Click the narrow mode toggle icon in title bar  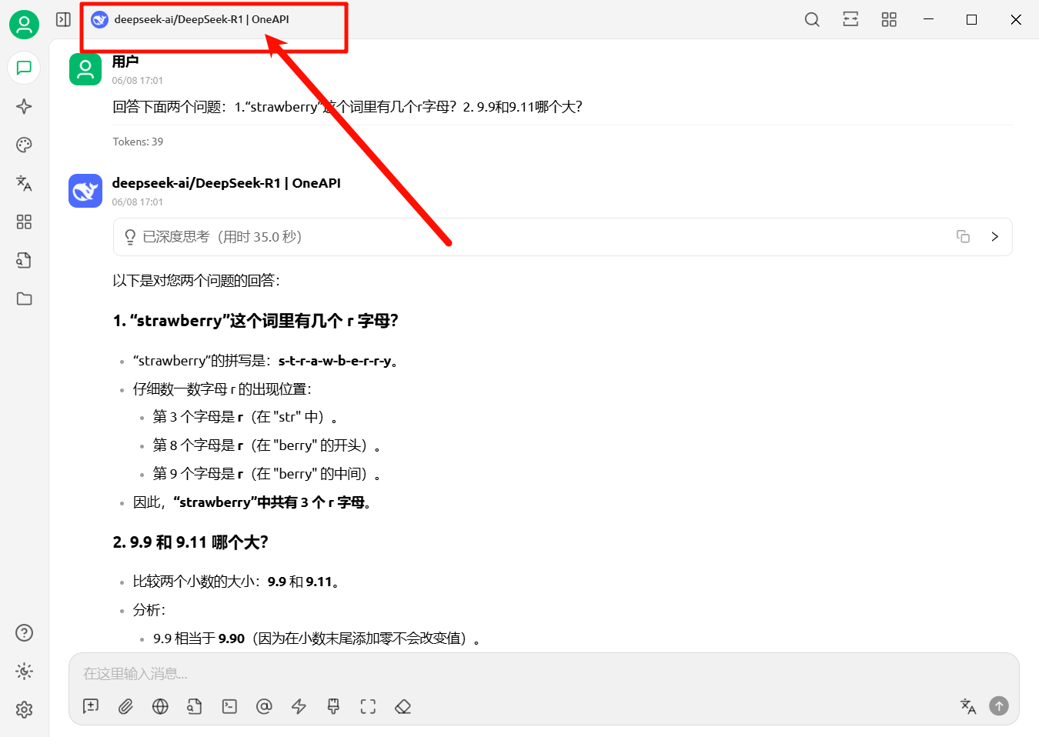click(850, 19)
